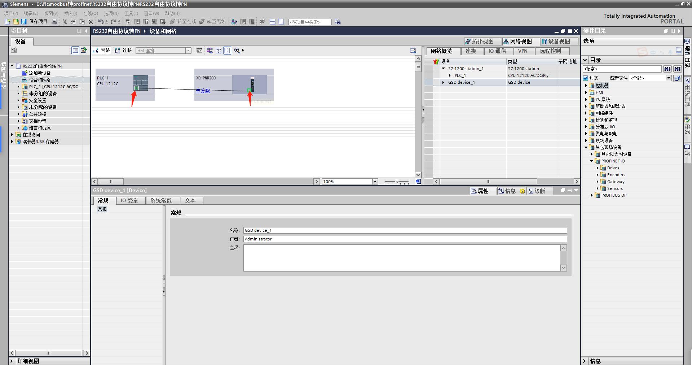Cut selection using the scissors icon

65,22
